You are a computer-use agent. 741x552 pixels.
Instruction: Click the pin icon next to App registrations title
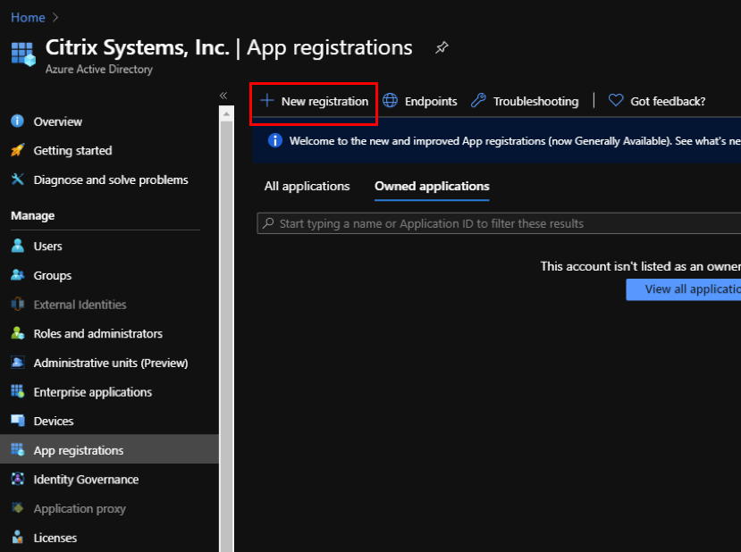442,47
